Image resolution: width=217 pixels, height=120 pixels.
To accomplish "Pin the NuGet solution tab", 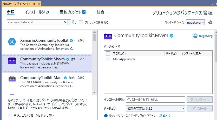I will click(34, 4).
